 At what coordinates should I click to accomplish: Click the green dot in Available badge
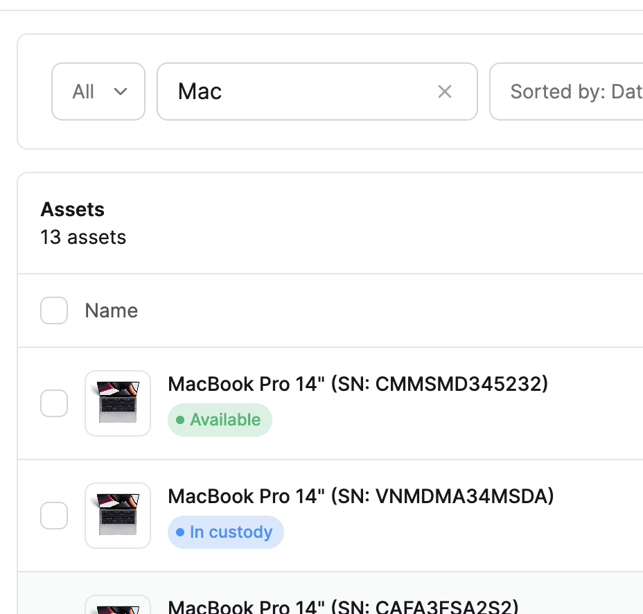180,420
